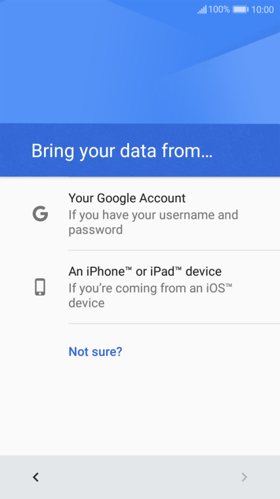Tap the signal strength status icon
280x499 pixels.
click(x=202, y=10)
